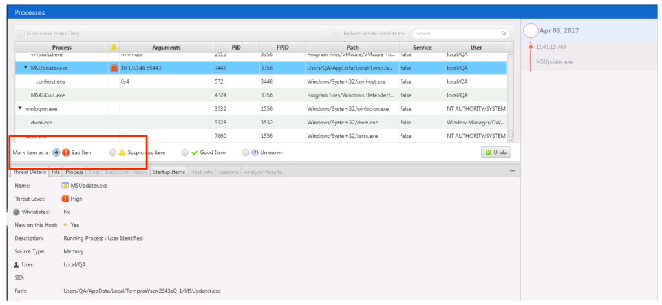Screen dimensions: 662x305
Task: Click the User person icon in details
Action: [17, 264]
